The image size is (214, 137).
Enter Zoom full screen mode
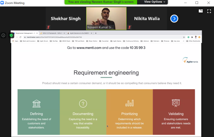[209, 11]
